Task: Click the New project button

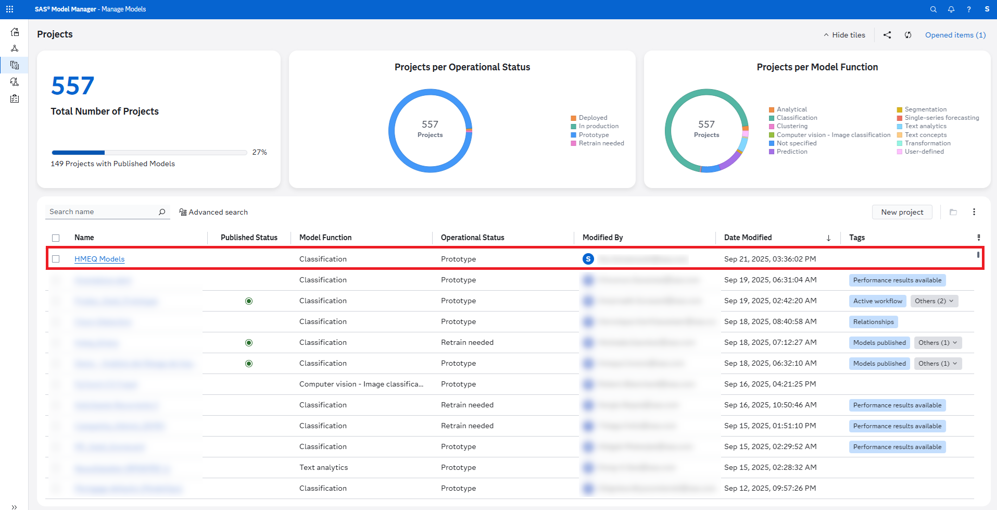Action: [x=902, y=212]
